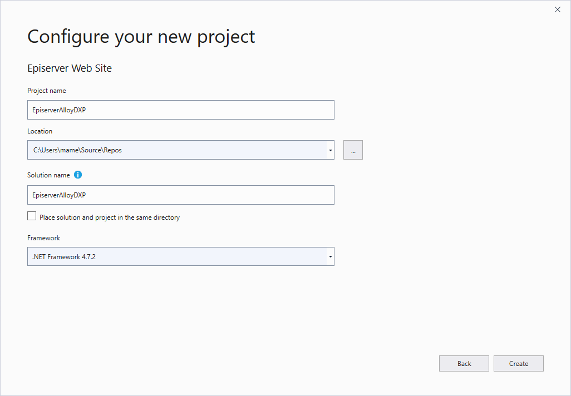
Task: Click the 'Project name' field label
Action: [46, 91]
